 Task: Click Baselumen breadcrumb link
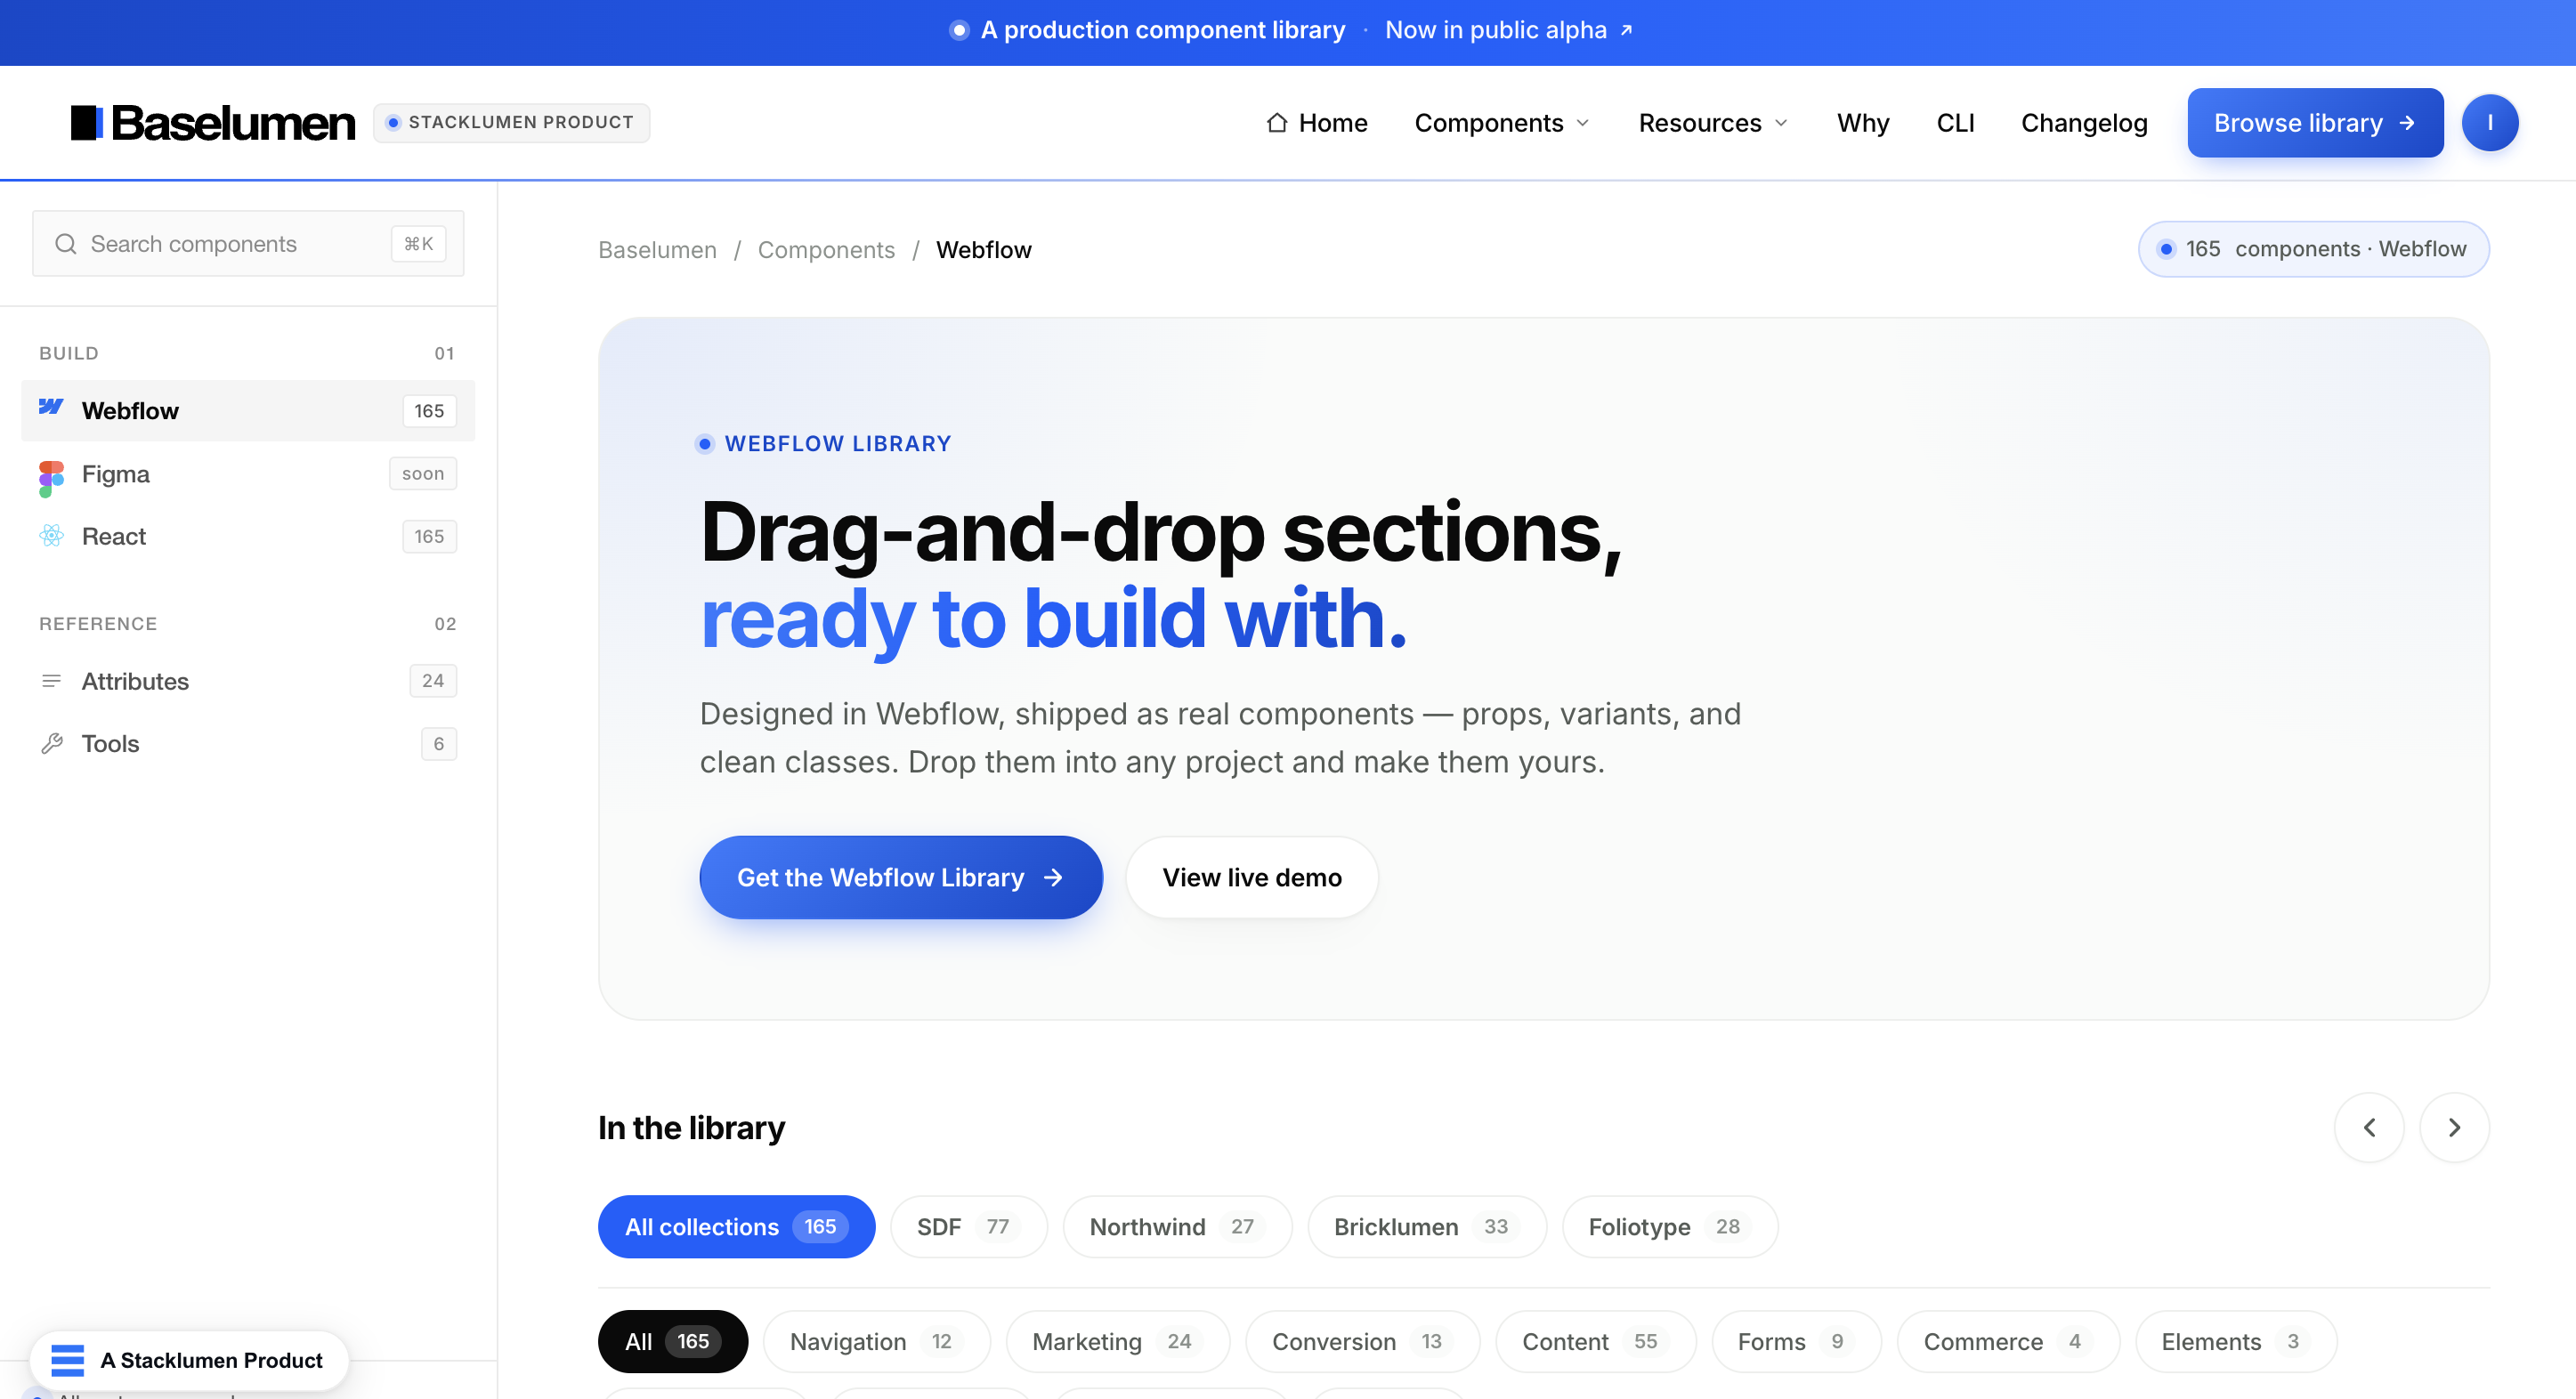click(657, 250)
